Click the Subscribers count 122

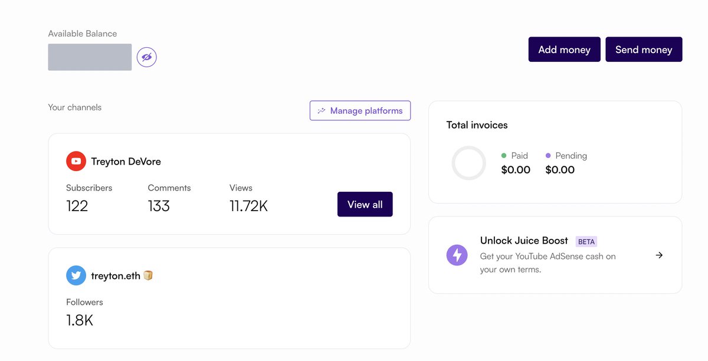click(x=77, y=206)
